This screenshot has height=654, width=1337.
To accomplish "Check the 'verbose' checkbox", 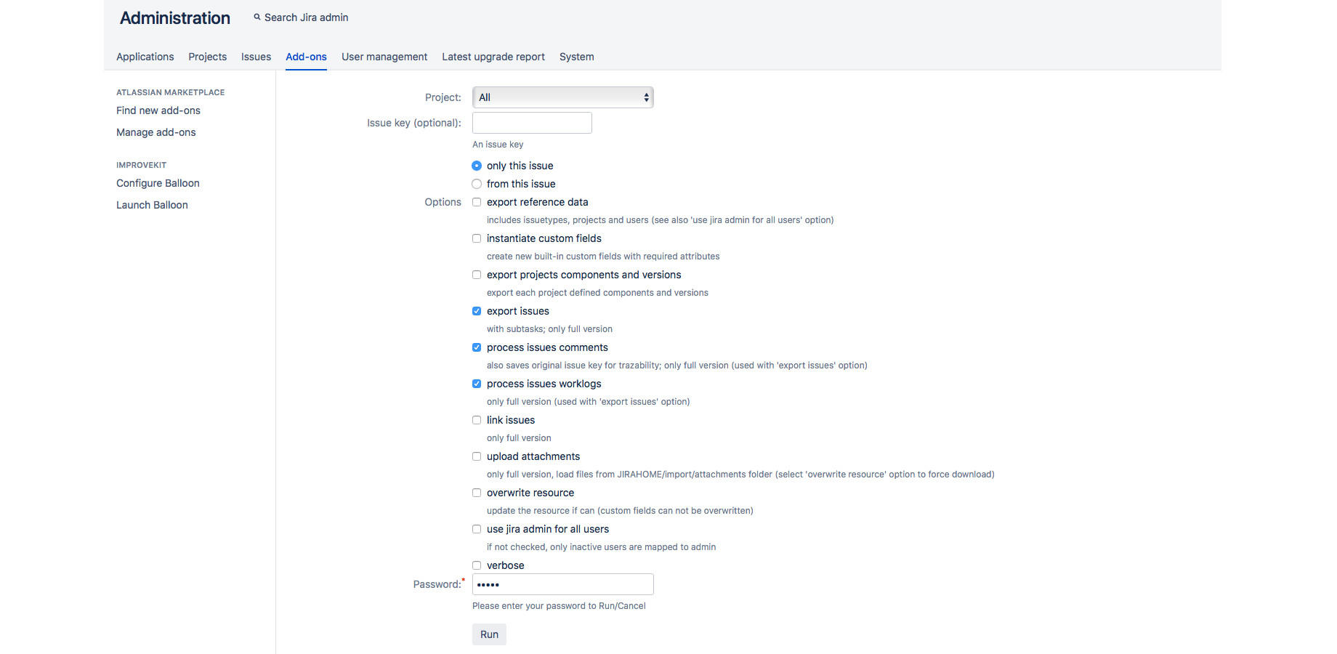I will (477, 565).
